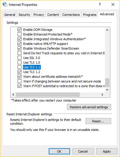The image size is (120, 157).
Task: Click the Reset... button
Action: (98, 121)
